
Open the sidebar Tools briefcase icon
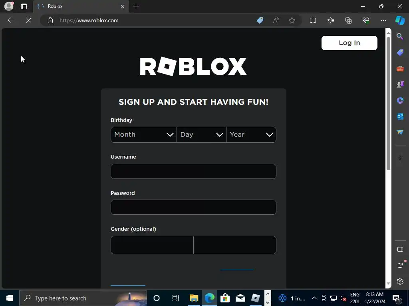[400, 69]
